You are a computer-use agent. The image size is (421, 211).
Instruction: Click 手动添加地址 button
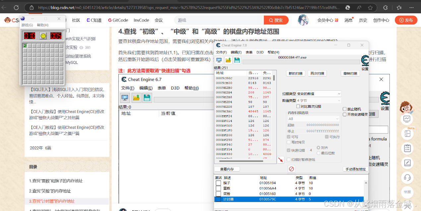pos(356,169)
